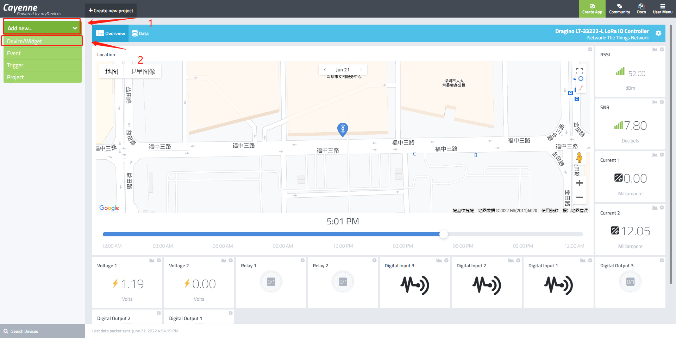The height and width of the screenshot is (338, 676).
Task: Open the Docs icon
Action: 641,9
